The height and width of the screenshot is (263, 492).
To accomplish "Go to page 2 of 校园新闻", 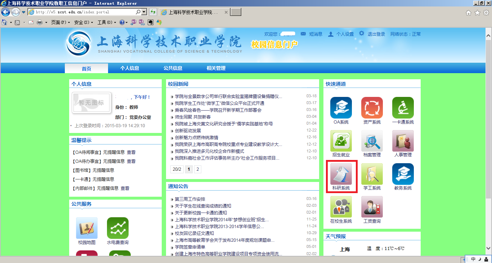I will (197, 169).
